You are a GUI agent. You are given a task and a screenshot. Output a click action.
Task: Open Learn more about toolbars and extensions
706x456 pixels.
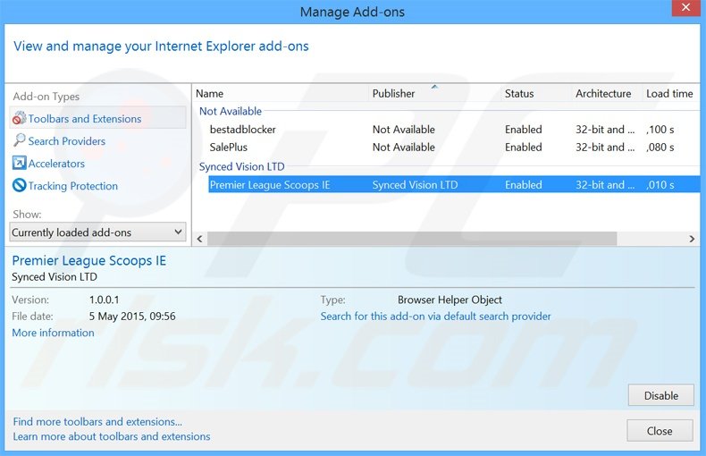(x=111, y=436)
